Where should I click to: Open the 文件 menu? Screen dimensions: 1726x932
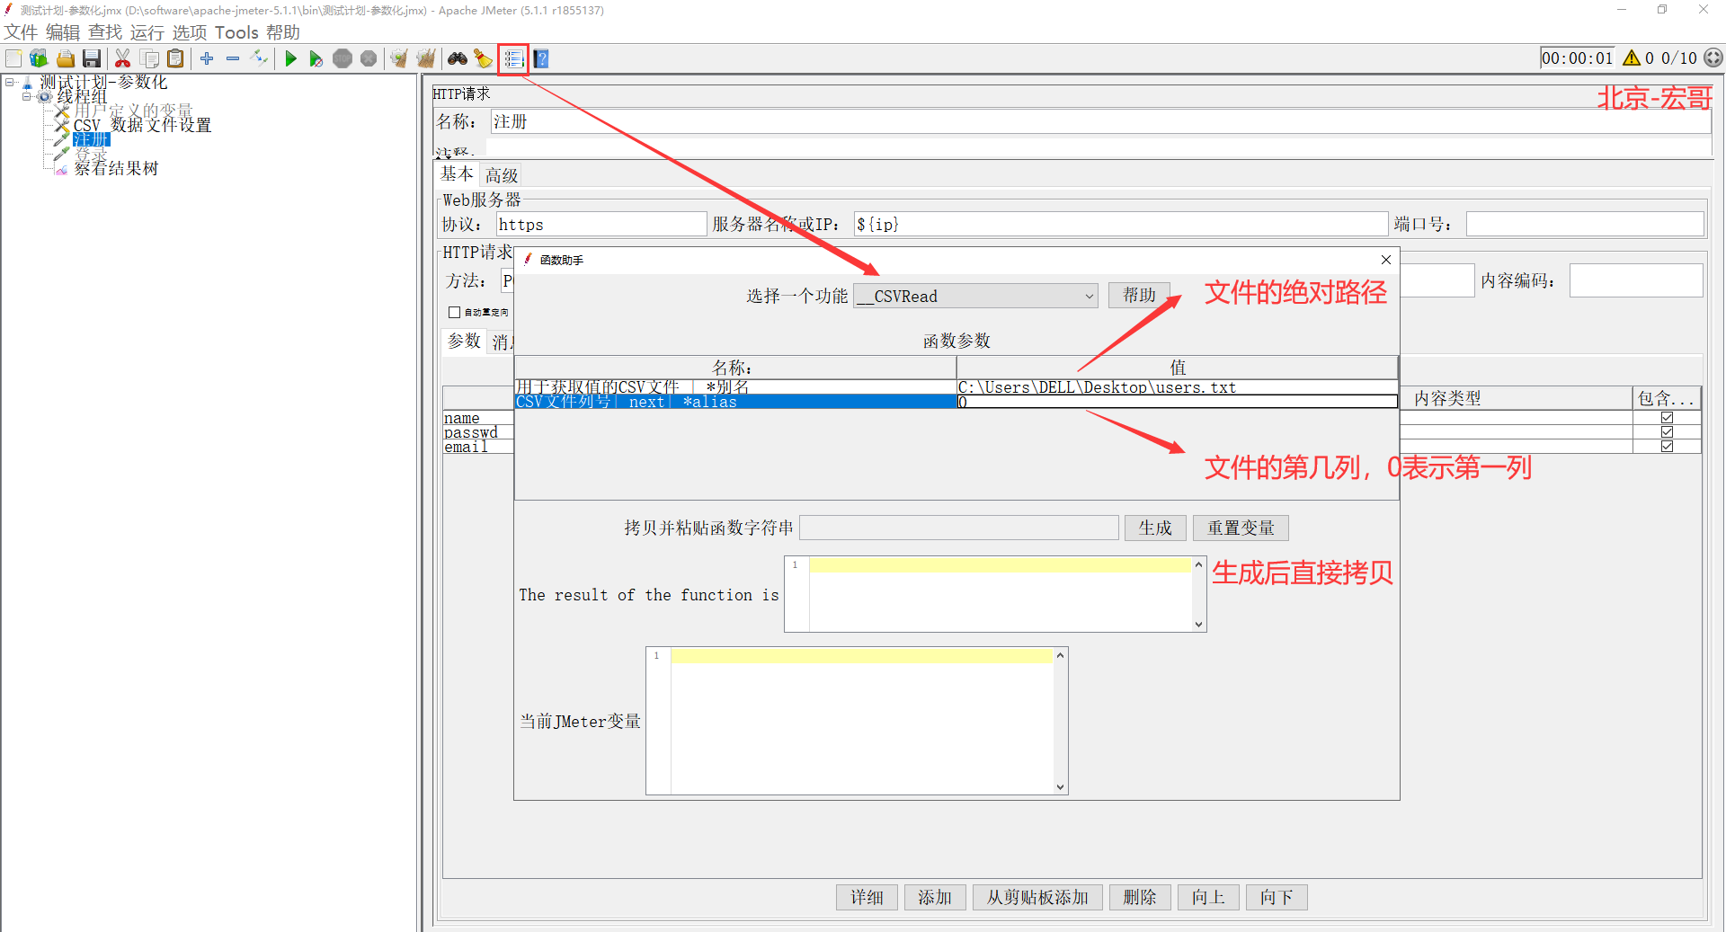(x=21, y=32)
